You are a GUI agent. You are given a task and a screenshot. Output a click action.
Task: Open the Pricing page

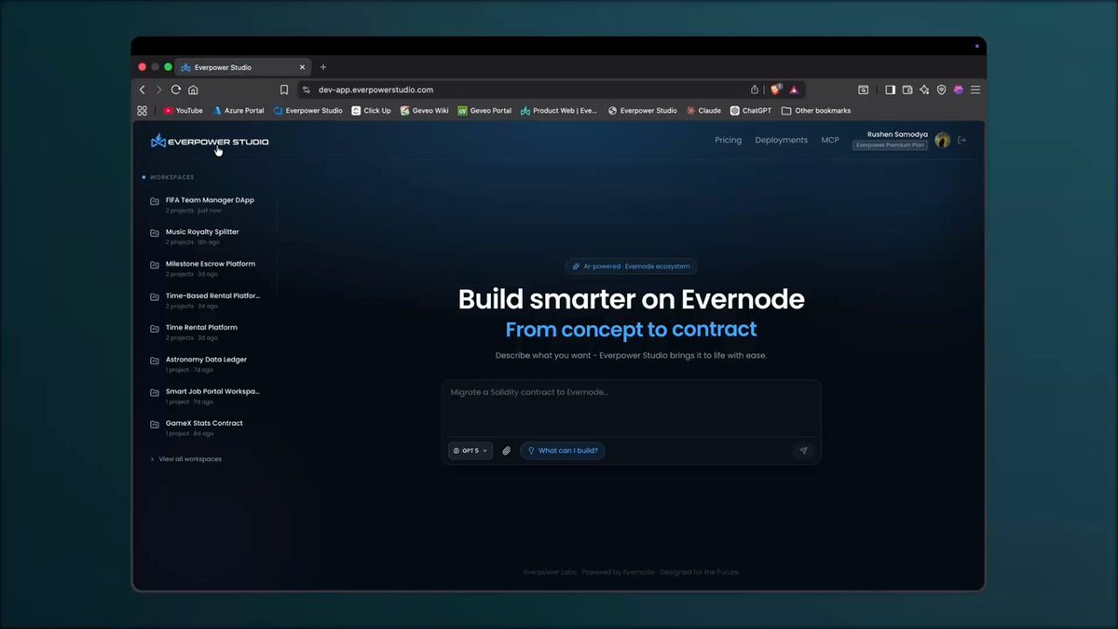point(729,140)
